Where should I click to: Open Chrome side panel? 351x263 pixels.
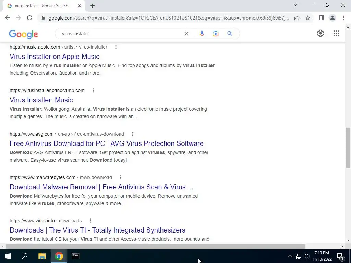click(x=322, y=18)
